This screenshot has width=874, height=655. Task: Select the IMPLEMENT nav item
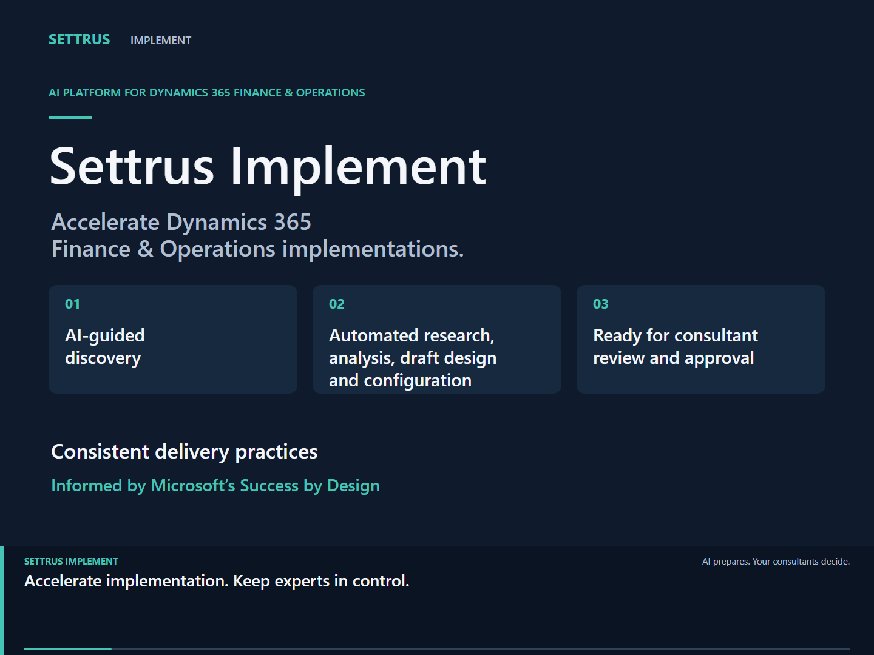coord(161,41)
